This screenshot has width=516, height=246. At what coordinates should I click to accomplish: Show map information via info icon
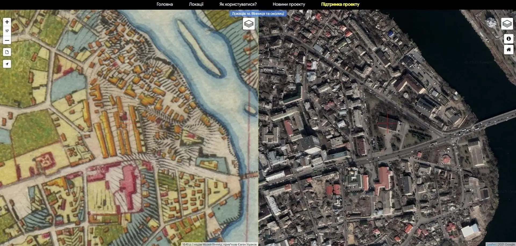[x=508, y=39]
